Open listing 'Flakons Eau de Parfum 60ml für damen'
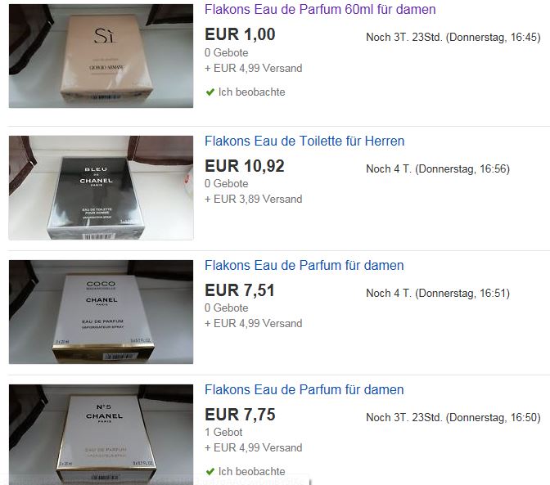This screenshot has width=550, height=485. coord(320,10)
